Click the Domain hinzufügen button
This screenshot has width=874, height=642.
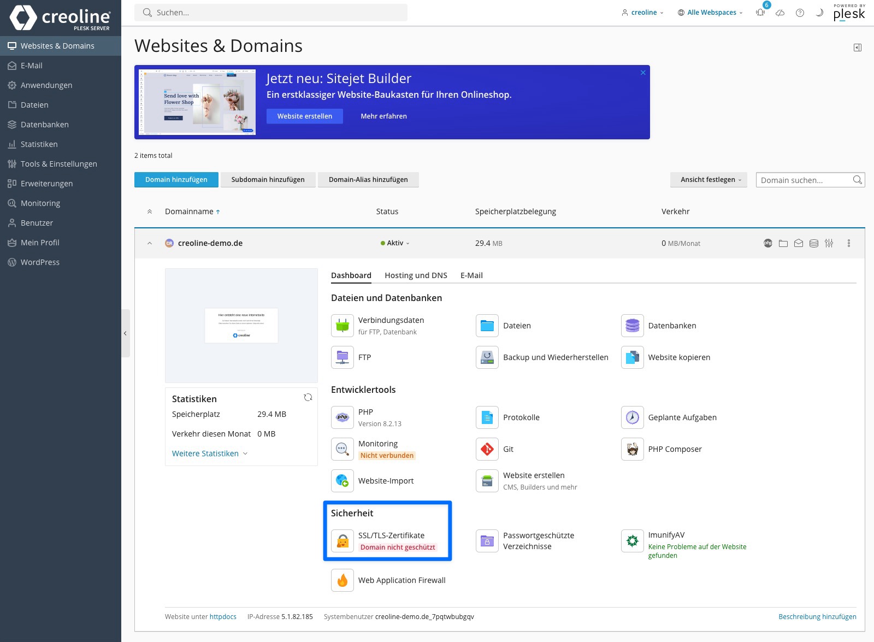click(x=176, y=180)
